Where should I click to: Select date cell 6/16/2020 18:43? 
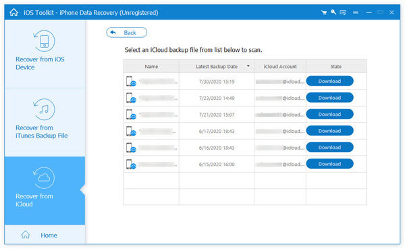click(x=217, y=148)
